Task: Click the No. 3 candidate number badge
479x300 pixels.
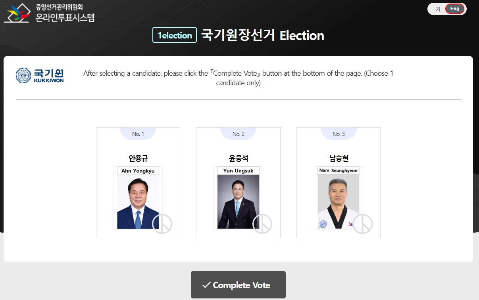Action: pyautogui.click(x=339, y=134)
